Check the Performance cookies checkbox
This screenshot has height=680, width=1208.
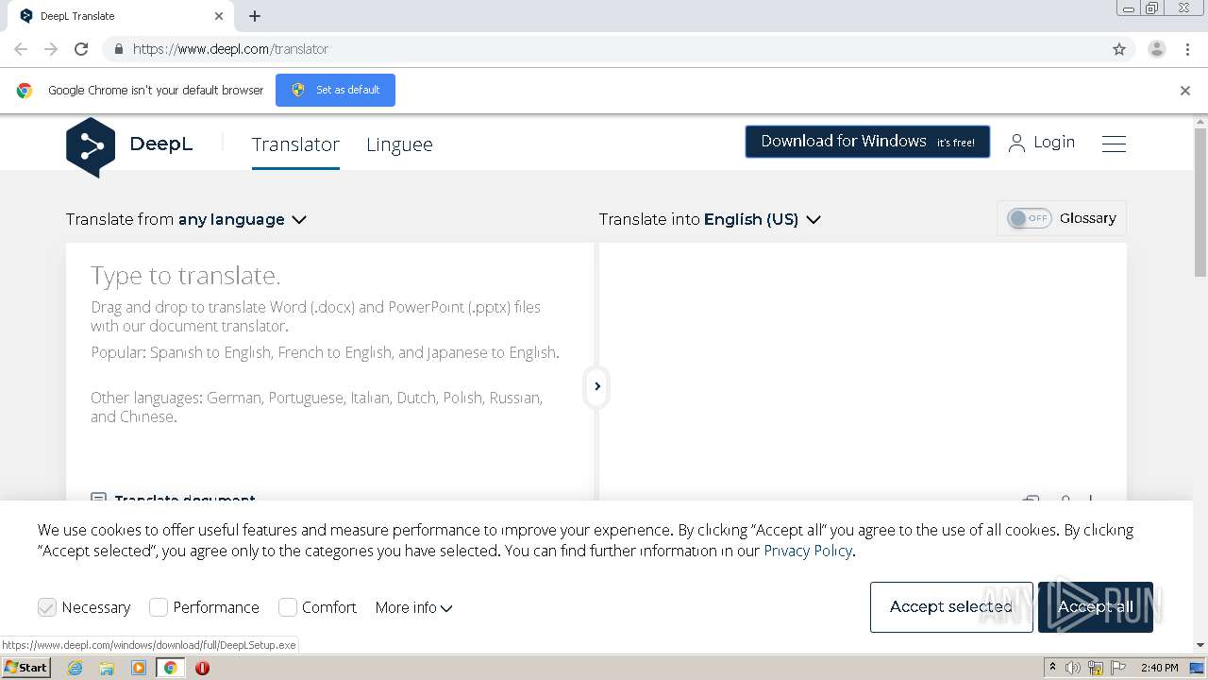coord(159,607)
